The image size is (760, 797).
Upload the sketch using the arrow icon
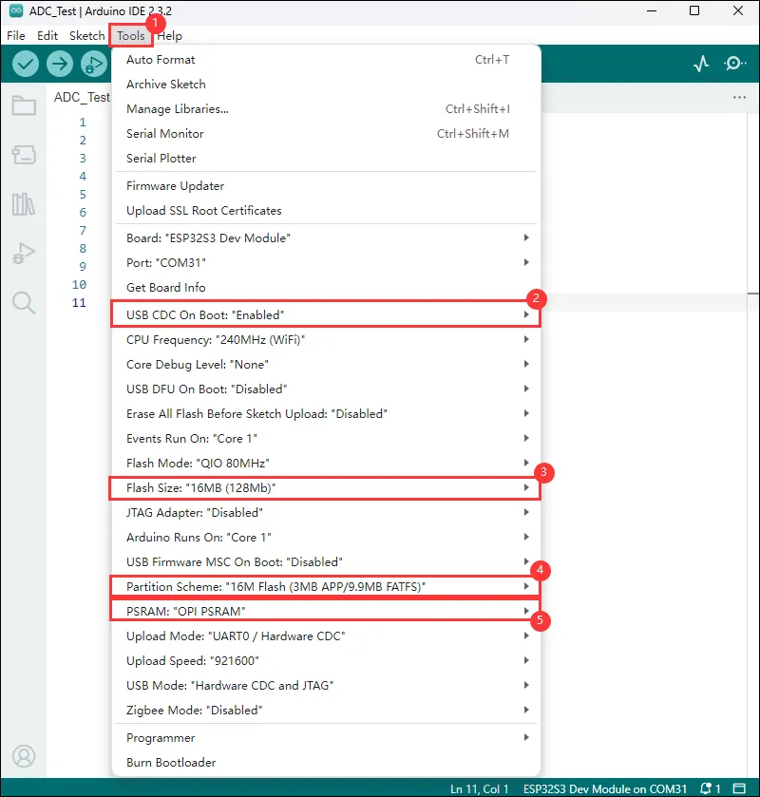59,64
